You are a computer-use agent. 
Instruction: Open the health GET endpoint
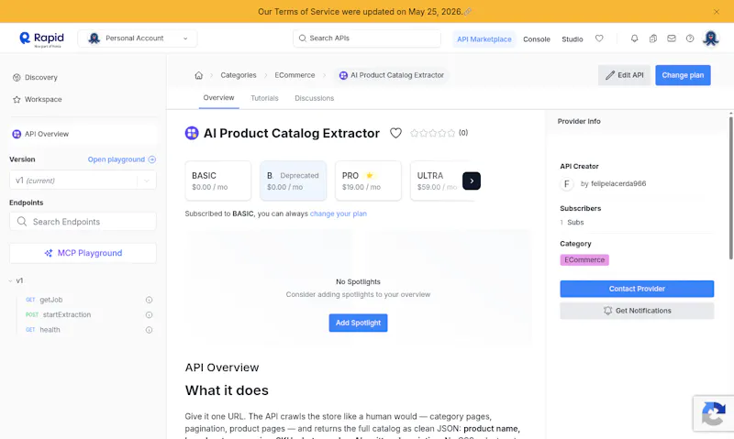(x=42, y=330)
